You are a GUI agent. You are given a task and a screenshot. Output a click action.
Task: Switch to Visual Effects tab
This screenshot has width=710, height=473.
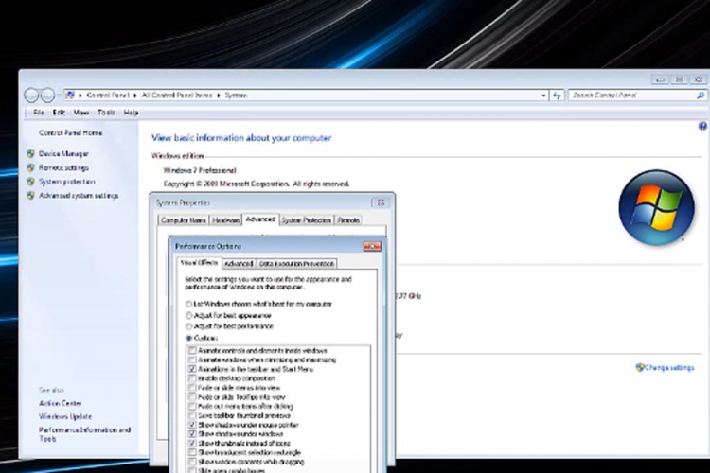[199, 263]
